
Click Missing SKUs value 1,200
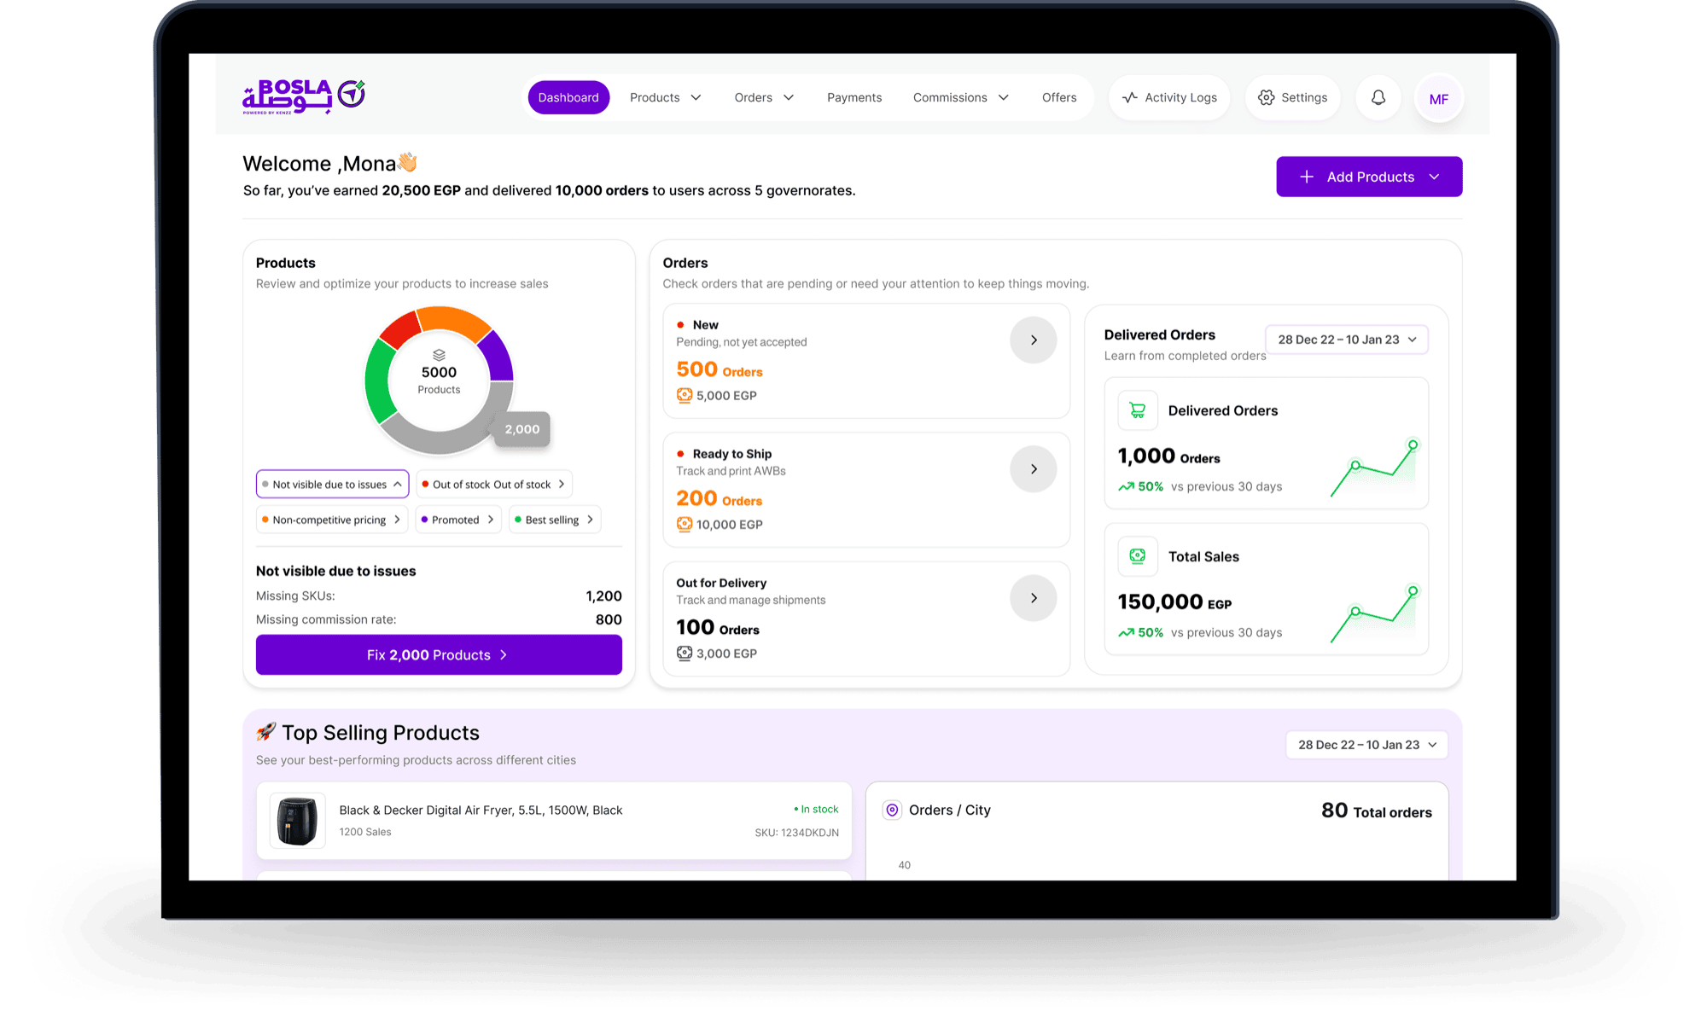tap(603, 596)
